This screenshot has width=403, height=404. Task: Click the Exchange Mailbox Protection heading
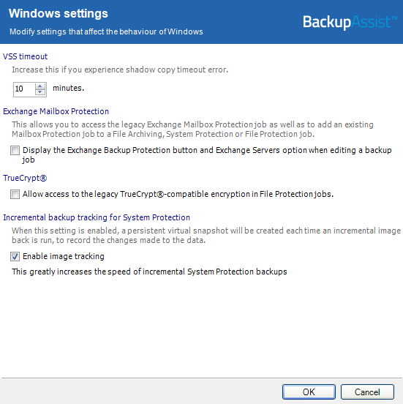point(56,111)
